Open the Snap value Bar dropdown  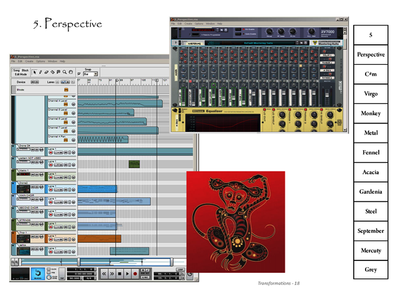pyautogui.click(x=96, y=74)
